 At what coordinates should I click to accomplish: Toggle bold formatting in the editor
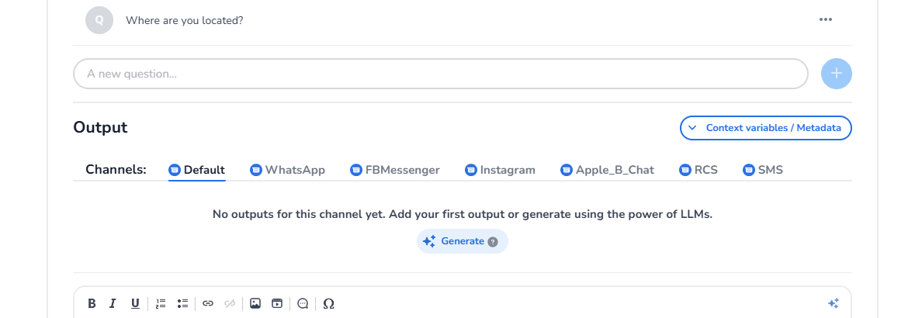tap(92, 303)
